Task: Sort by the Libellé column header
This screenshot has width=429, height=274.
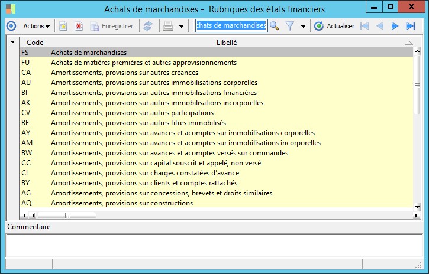Action: pyautogui.click(x=227, y=42)
